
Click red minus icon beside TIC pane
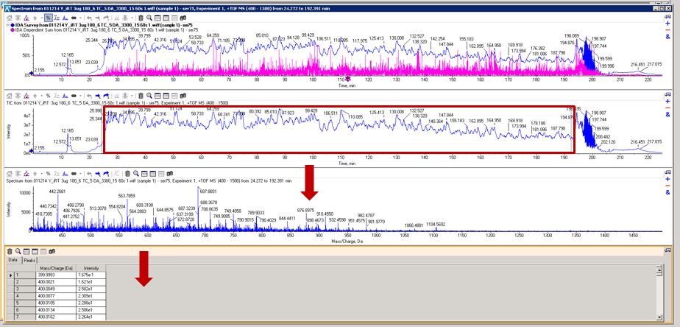coord(668,108)
